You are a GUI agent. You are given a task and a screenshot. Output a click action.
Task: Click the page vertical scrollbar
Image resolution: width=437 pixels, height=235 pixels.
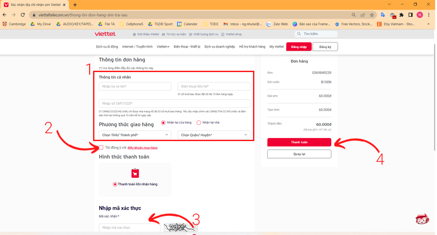coord(434,97)
